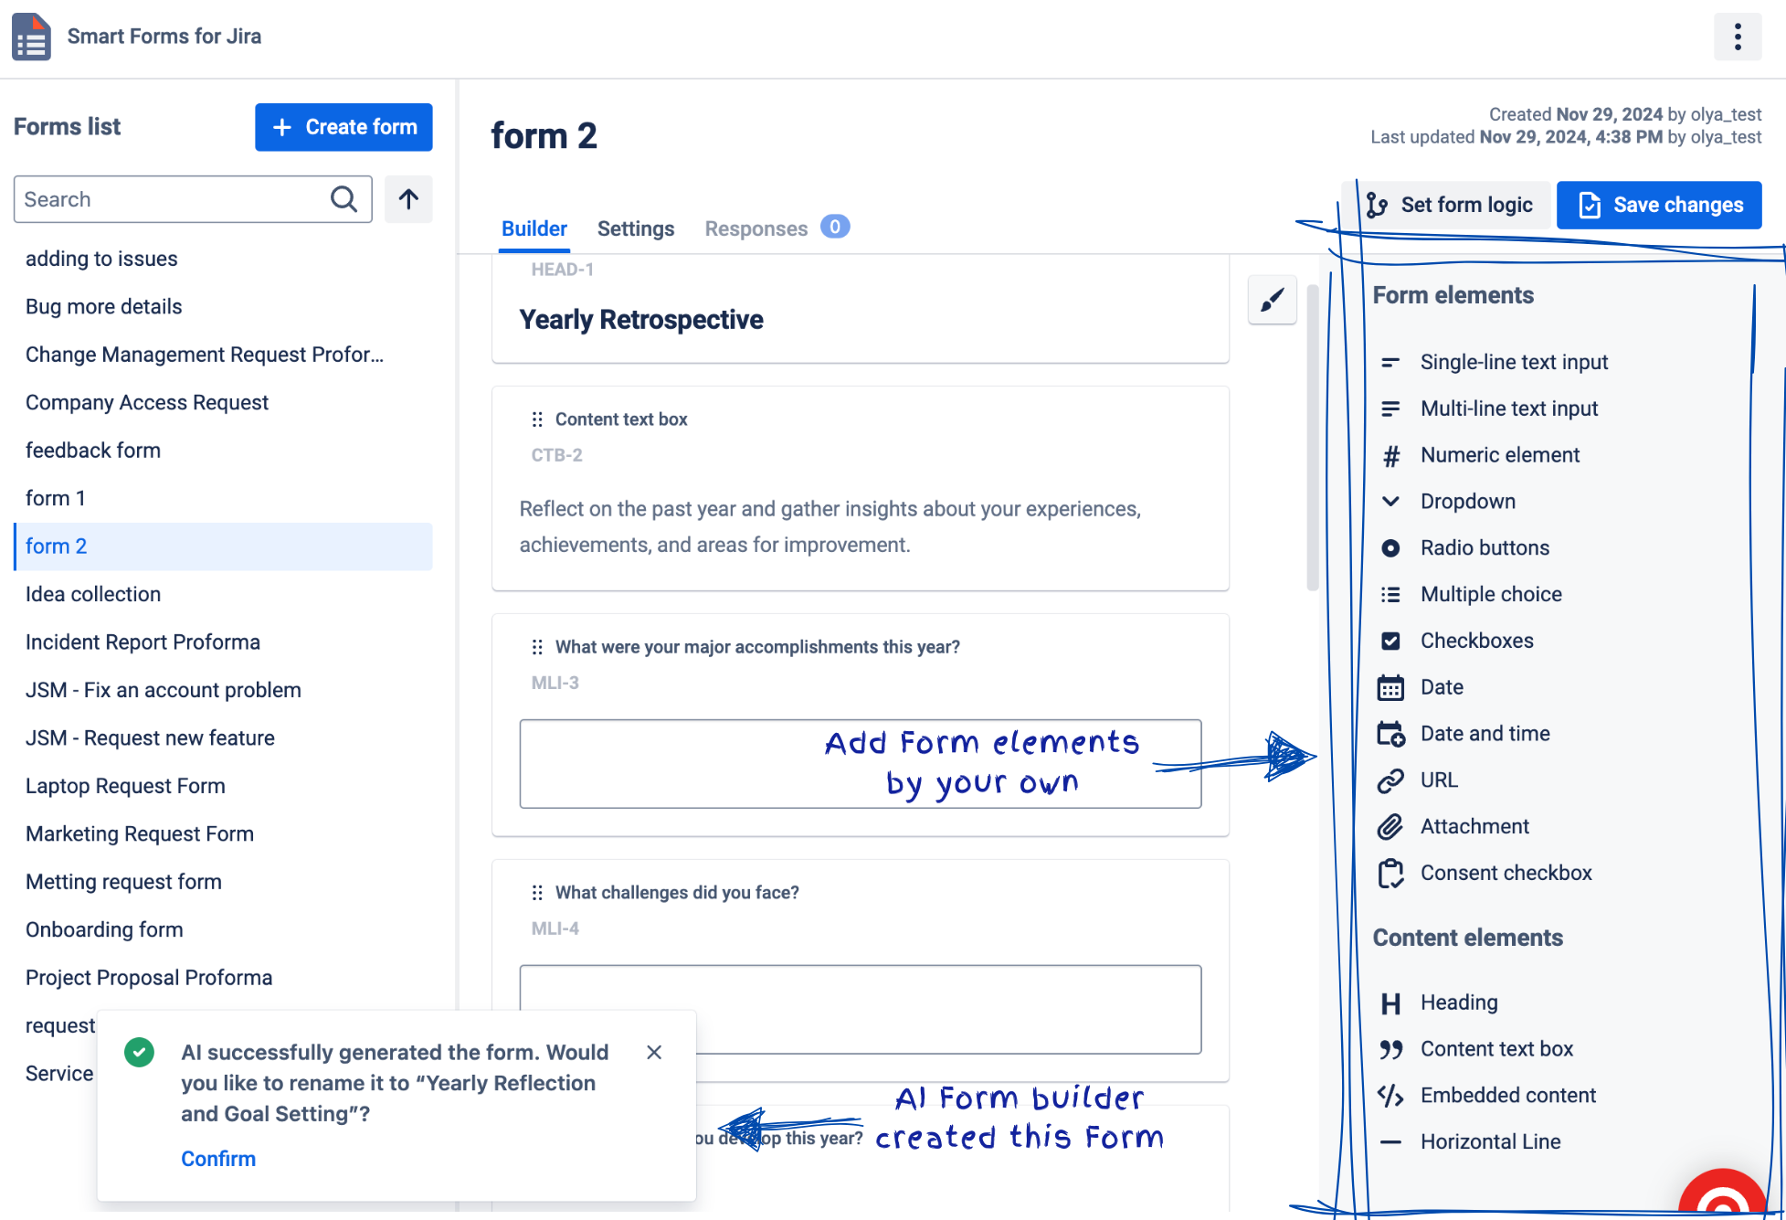Add a Checkboxes element
Image resolution: width=1786 pixels, height=1220 pixels.
1476,640
